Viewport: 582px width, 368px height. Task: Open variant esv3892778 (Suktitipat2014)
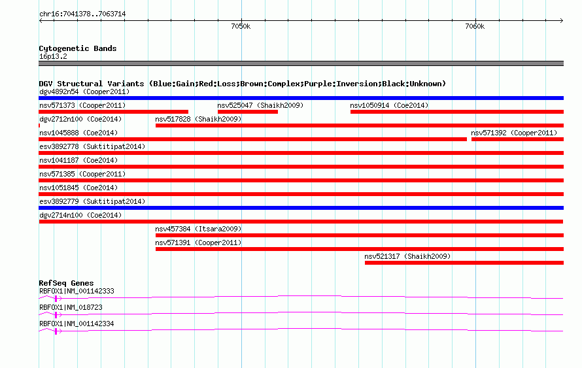92,146
